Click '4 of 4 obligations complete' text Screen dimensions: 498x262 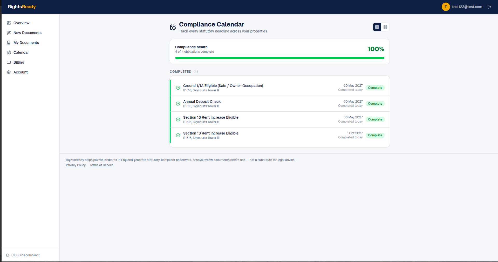[x=194, y=52]
